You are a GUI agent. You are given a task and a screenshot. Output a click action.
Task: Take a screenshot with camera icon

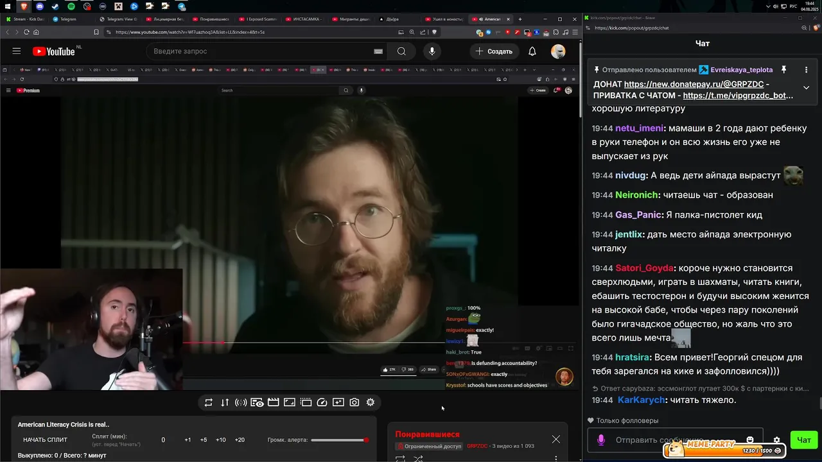tap(354, 402)
